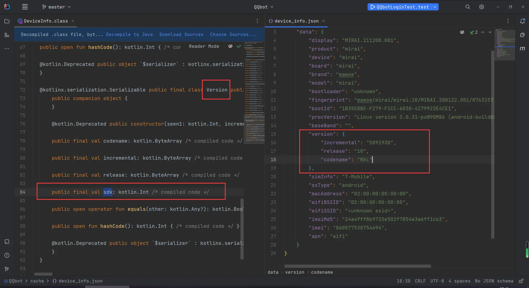Screen dimensions: 529x288
Task: Open the master branch dropdown
Action: [x=56, y=7]
